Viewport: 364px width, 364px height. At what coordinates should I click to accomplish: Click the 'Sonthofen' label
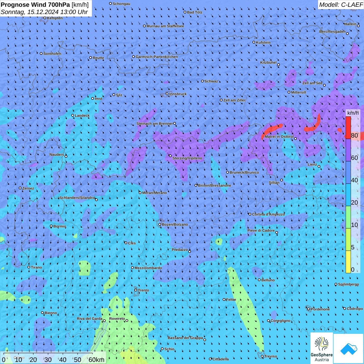tap(52, 54)
